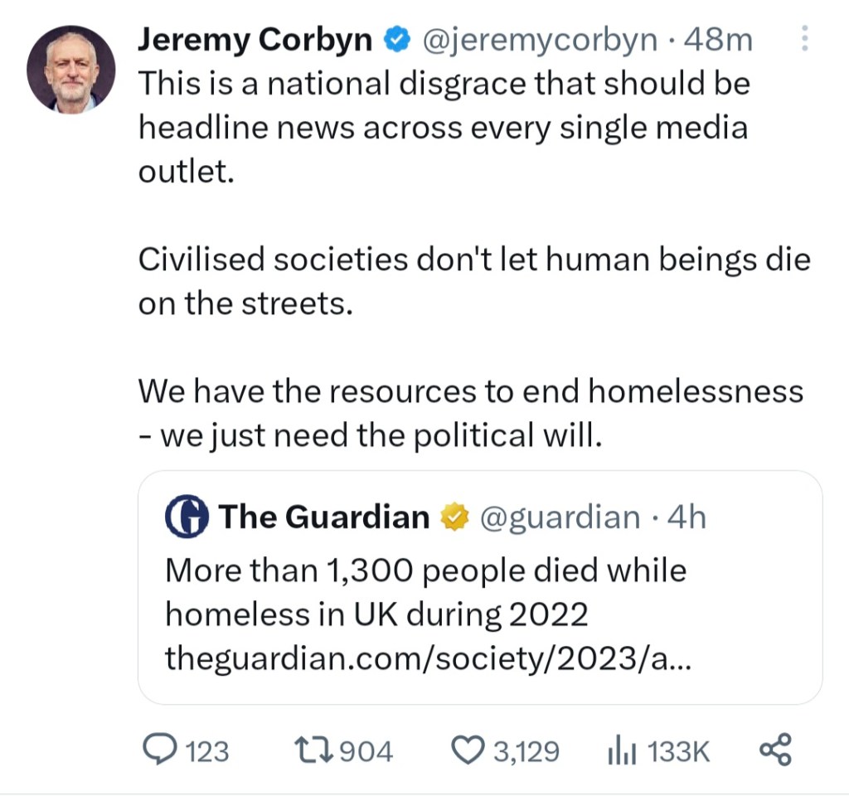The image size is (849, 796).
Task: Visit the @jeremycorbyn handle link
Action: point(541,39)
